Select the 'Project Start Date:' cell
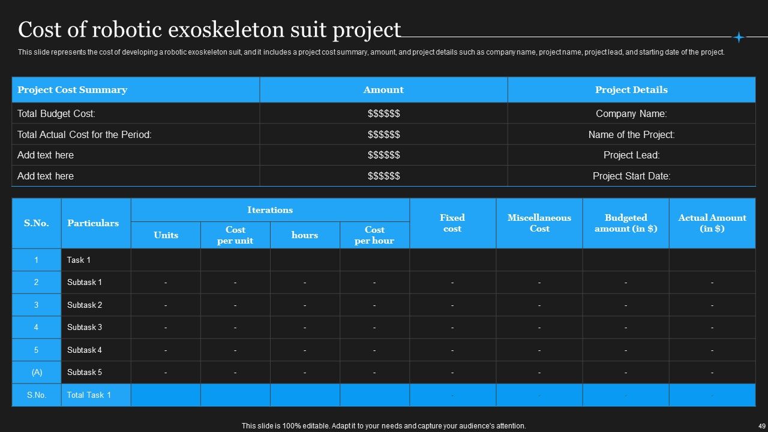Screen dimensions: 768x432 point(631,176)
